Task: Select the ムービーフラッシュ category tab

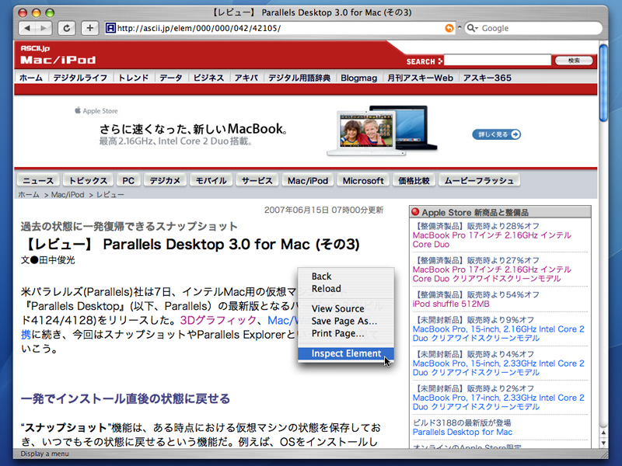Action: click(479, 180)
